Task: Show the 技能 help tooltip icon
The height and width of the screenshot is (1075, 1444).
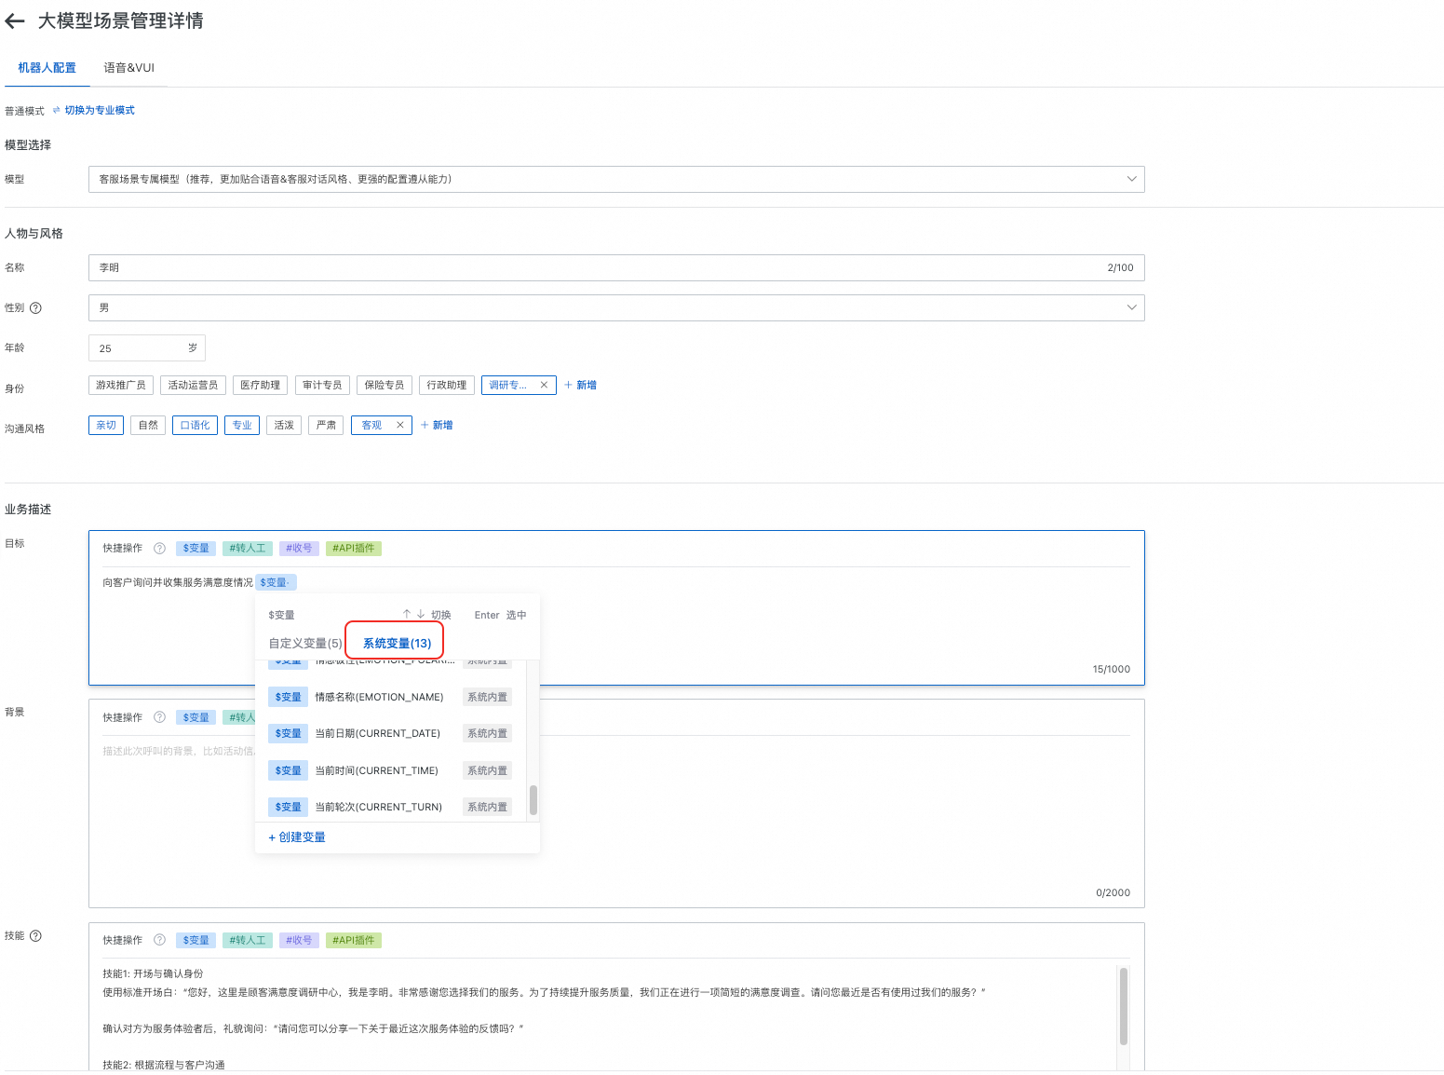Action: click(35, 936)
